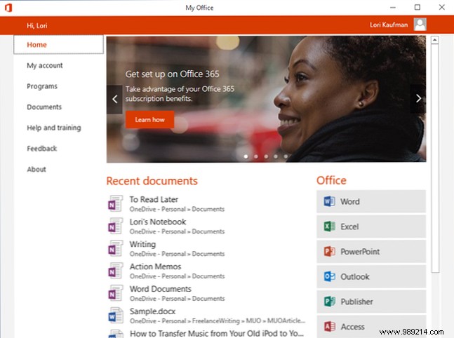The image size is (454, 338).
Task: Select the third carousel dot
Action: pyautogui.click(x=266, y=156)
